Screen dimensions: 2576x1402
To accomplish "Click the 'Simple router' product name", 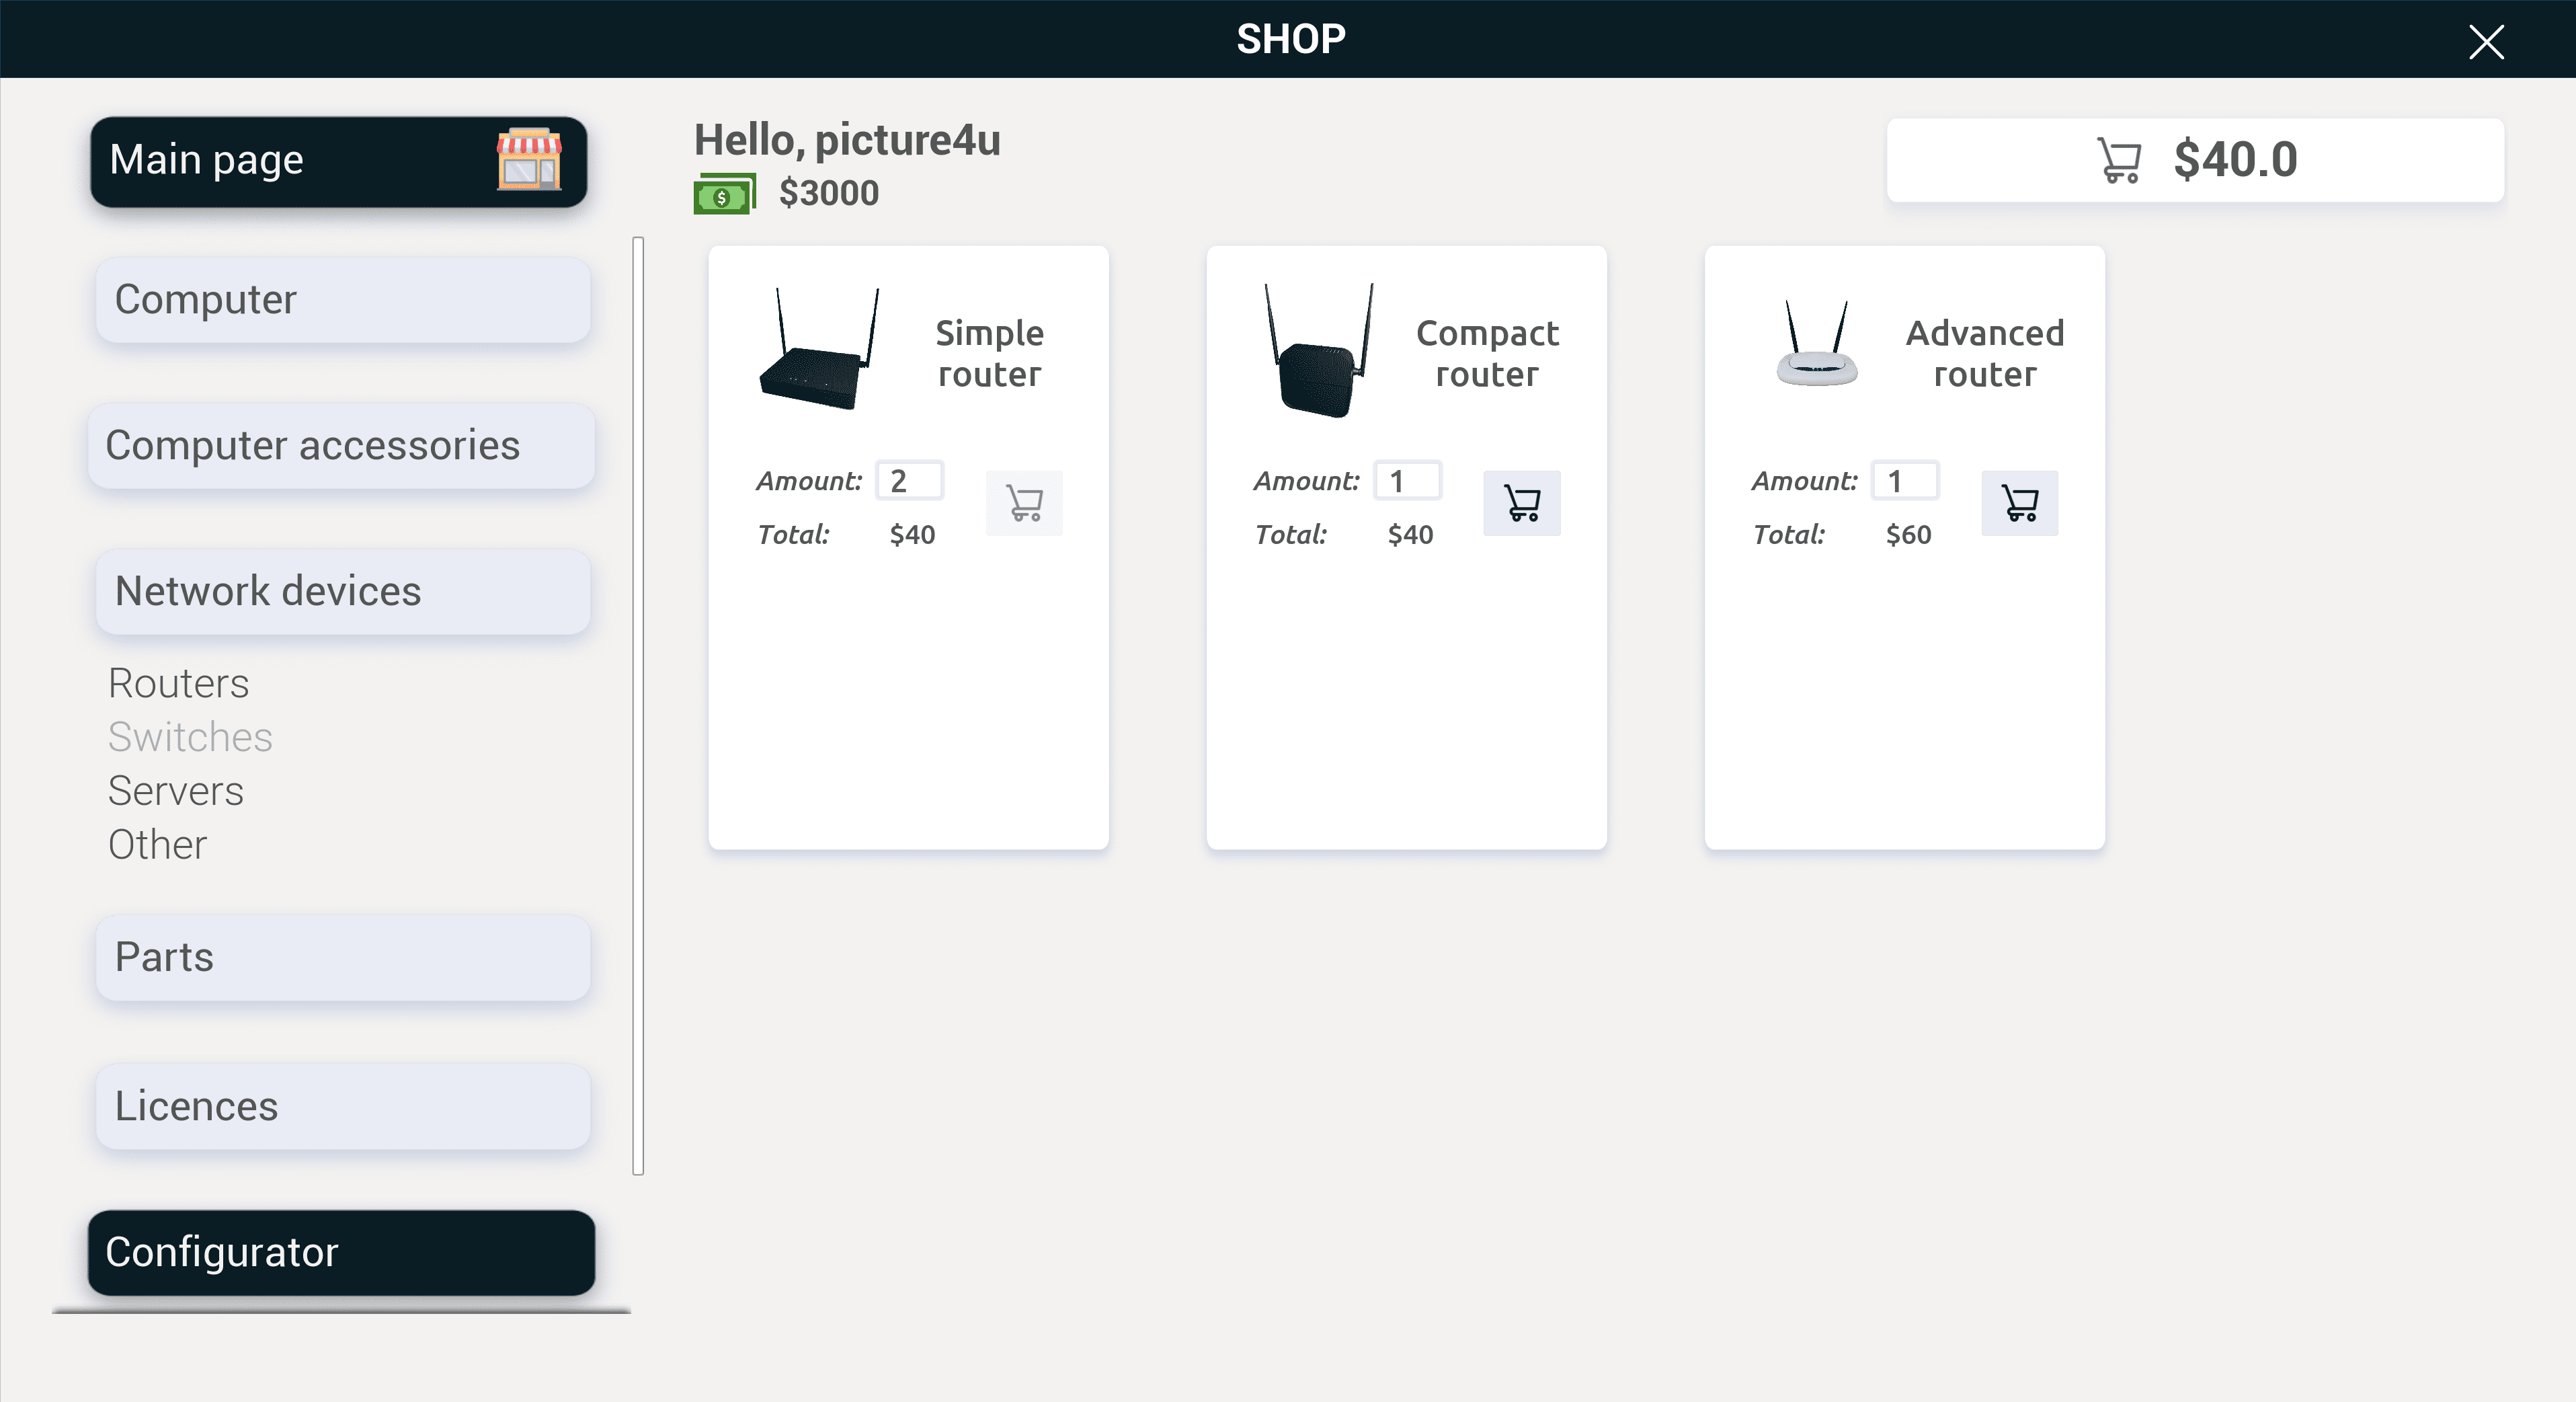I will click(990, 354).
